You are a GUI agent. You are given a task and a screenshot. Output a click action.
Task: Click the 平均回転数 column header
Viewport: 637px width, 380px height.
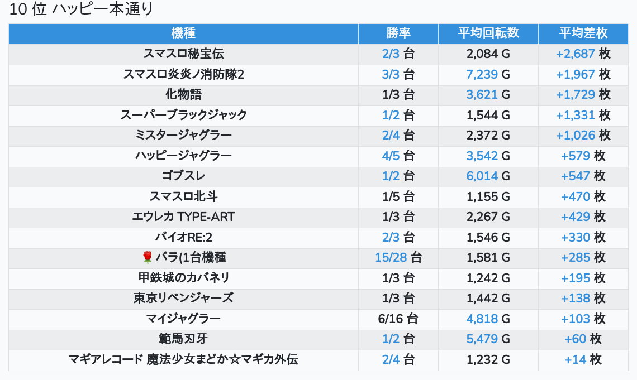tap(488, 33)
